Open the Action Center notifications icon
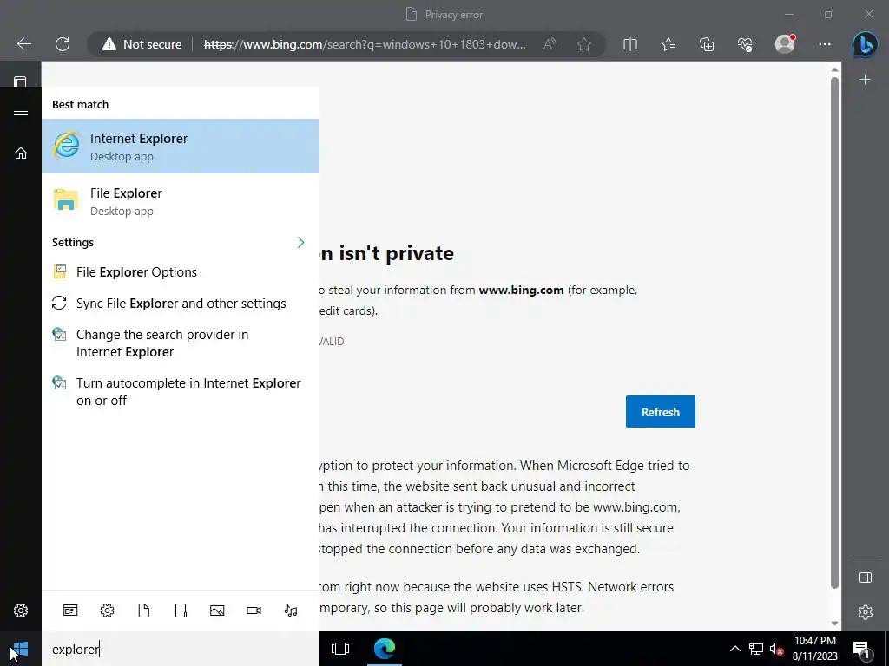 click(862, 649)
